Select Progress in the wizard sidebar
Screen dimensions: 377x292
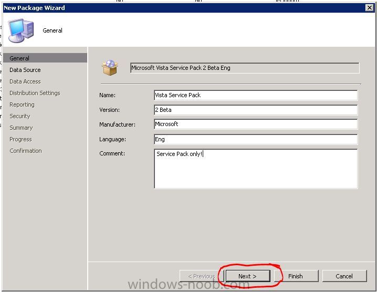point(20,139)
